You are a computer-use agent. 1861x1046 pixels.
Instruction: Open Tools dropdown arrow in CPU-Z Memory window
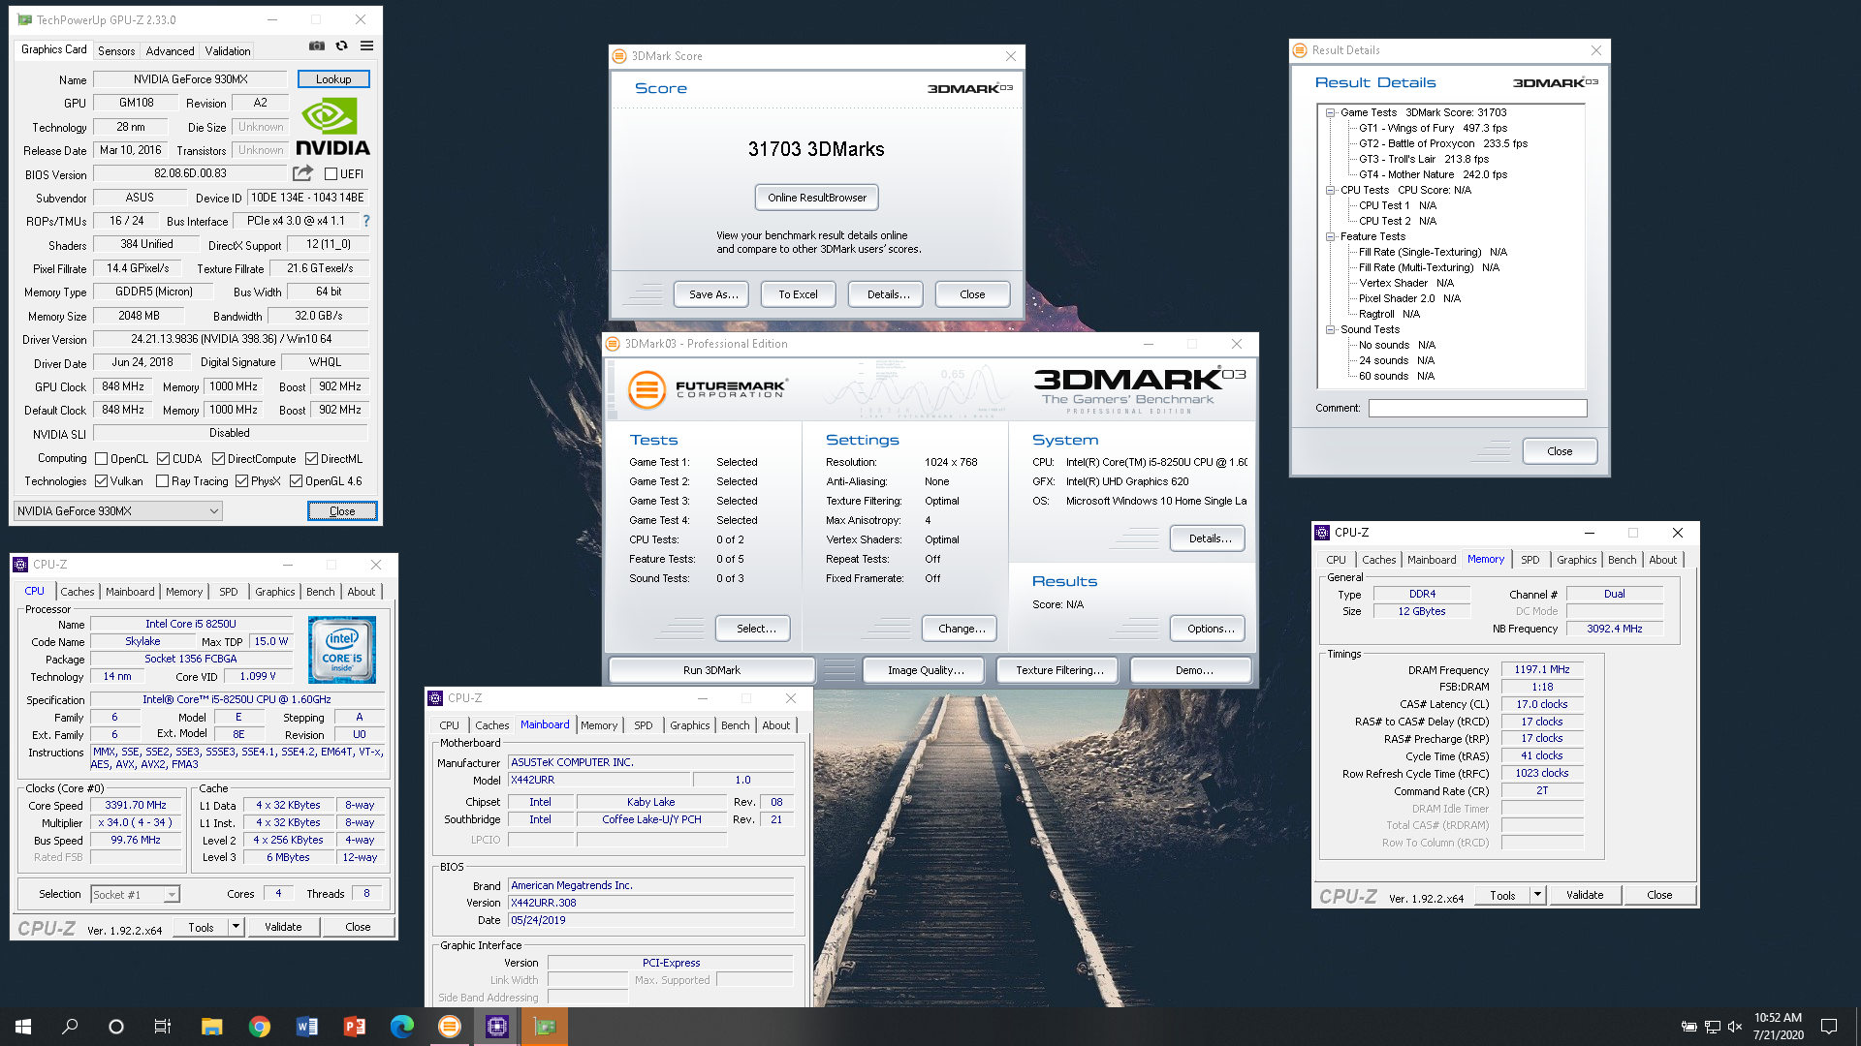1537,895
